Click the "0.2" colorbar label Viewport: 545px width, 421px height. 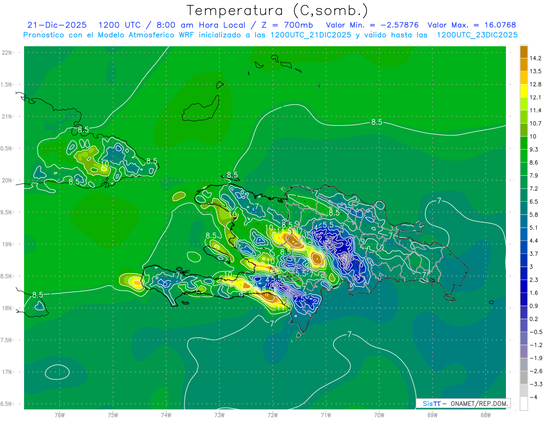point(533,319)
